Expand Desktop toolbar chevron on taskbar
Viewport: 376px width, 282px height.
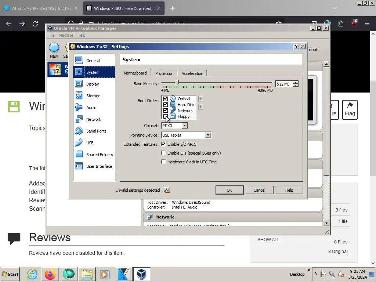click(309, 270)
